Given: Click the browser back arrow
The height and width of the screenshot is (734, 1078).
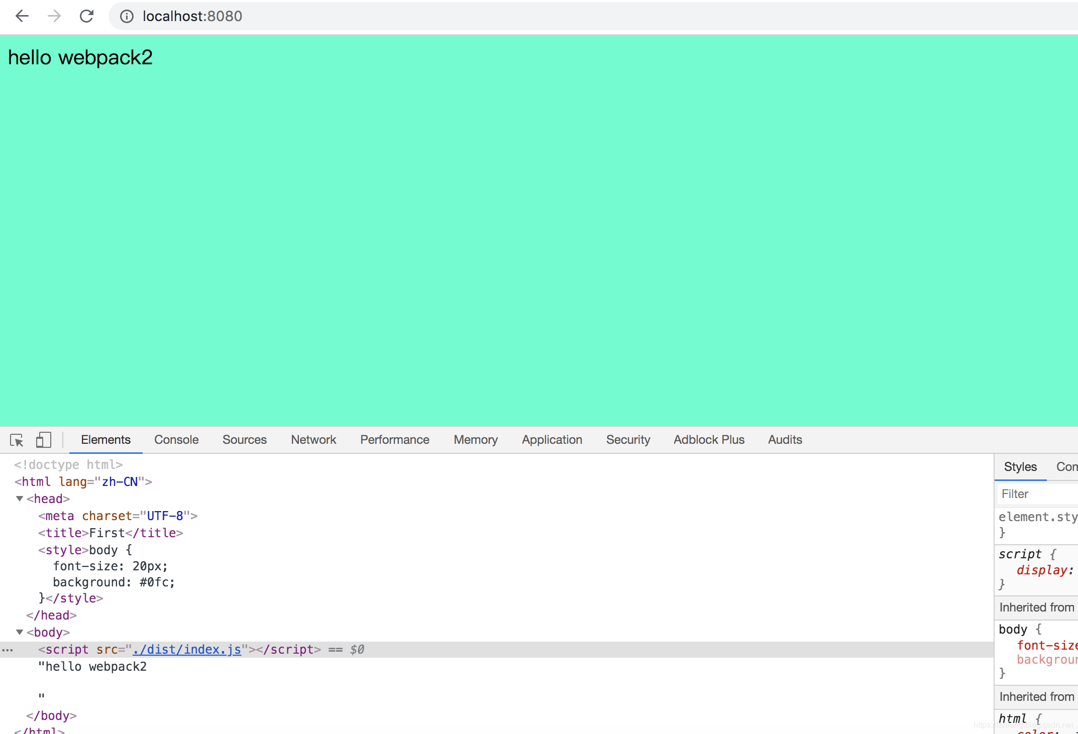Looking at the screenshot, I should (x=22, y=16).
